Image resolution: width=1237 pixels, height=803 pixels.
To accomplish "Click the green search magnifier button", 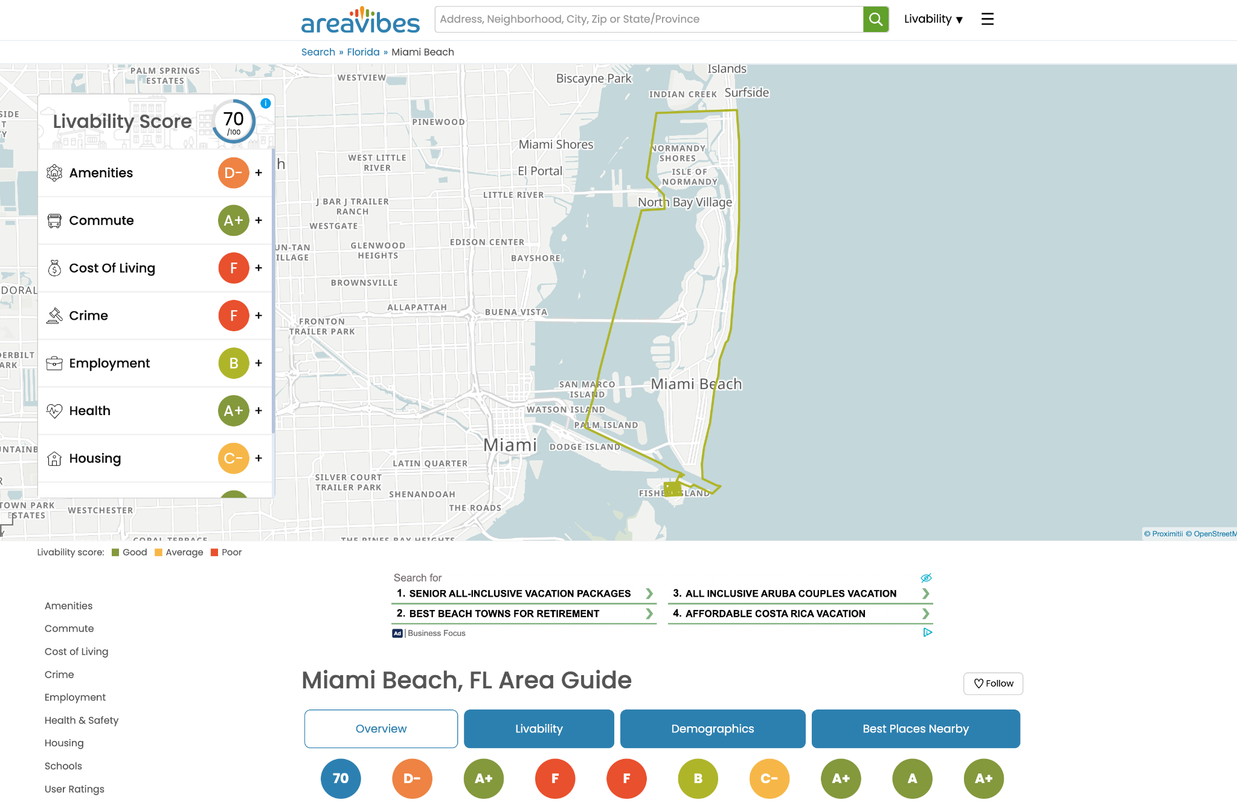I will (x=875, y=19).
